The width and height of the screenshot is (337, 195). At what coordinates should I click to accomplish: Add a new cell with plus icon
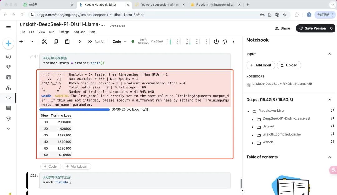coord(21,42)
